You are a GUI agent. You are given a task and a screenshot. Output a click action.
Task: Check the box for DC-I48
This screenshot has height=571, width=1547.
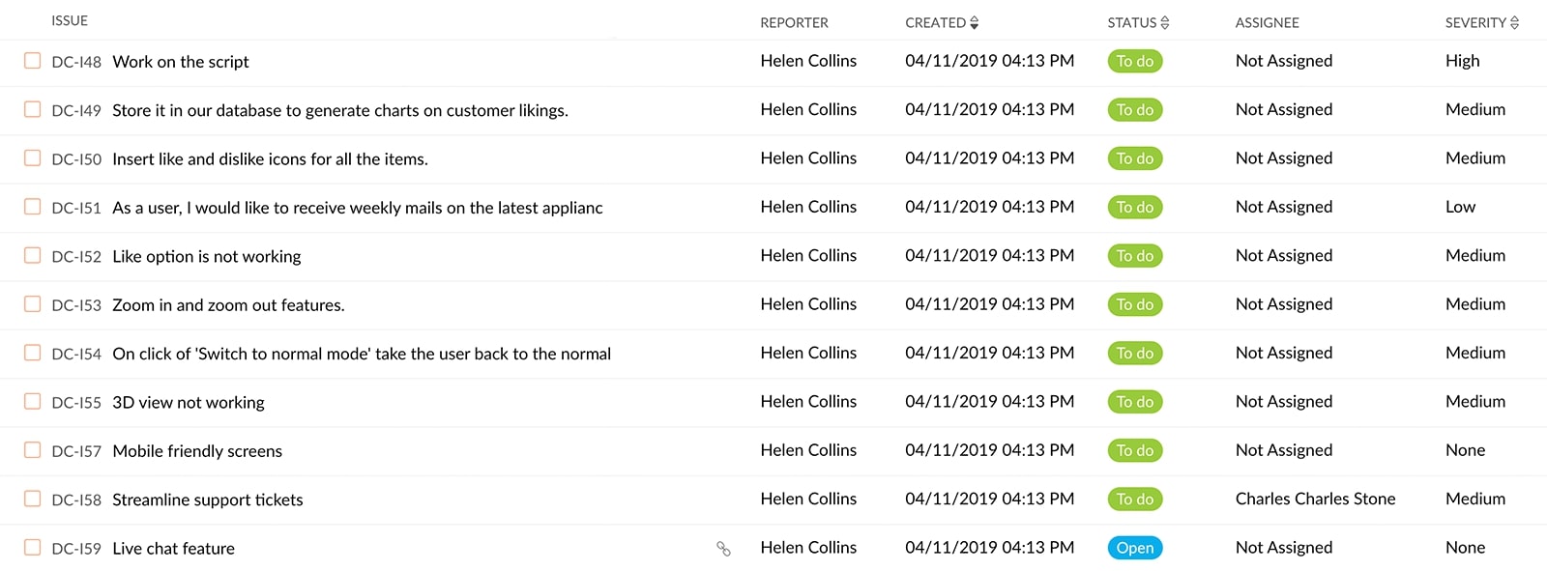[32, 61]
